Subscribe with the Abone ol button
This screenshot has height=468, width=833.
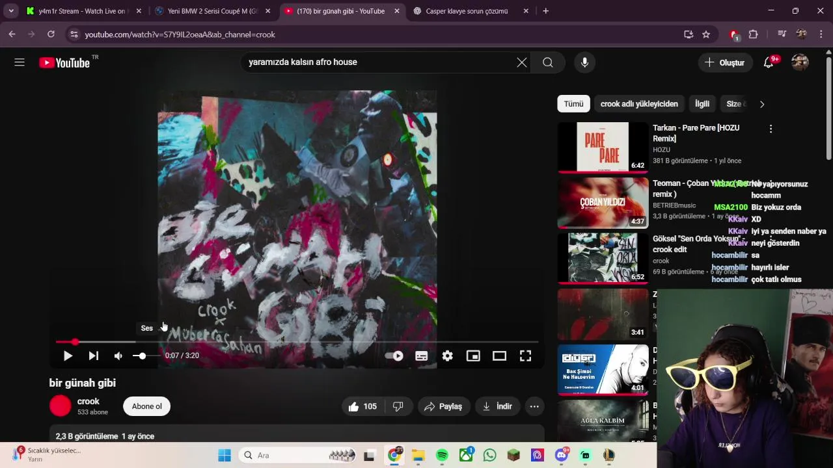pyautogui.click(x=146, y=406)
